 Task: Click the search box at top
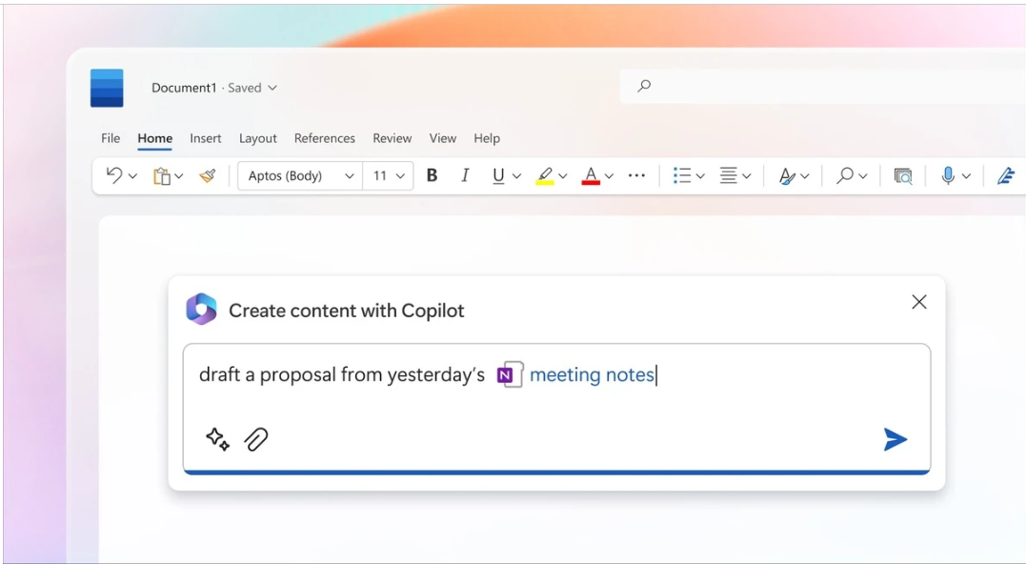click(x=819, y=86)
